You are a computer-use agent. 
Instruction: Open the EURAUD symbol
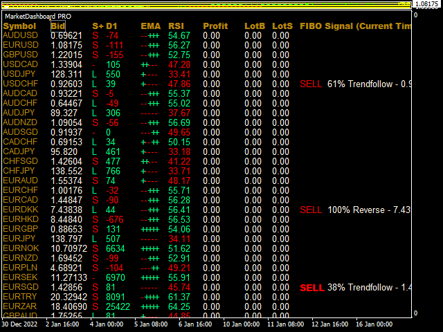click(20, 181)
